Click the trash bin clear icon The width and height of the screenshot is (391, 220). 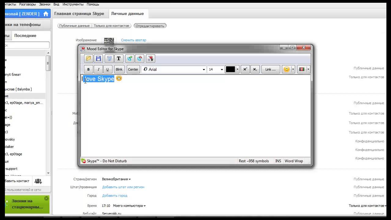pyautogui.click(x=109, y=58)
